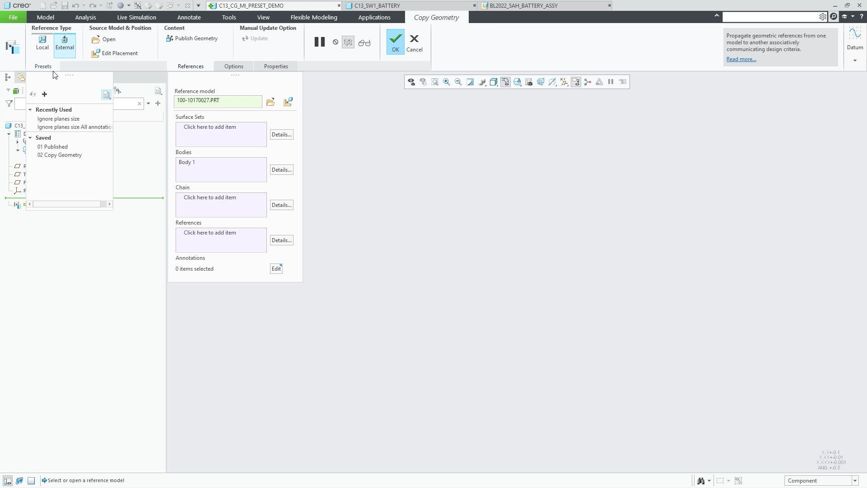Screen dimensions: 867x488
Task: Add new preset with plus icon
Action: pos(44,94)
